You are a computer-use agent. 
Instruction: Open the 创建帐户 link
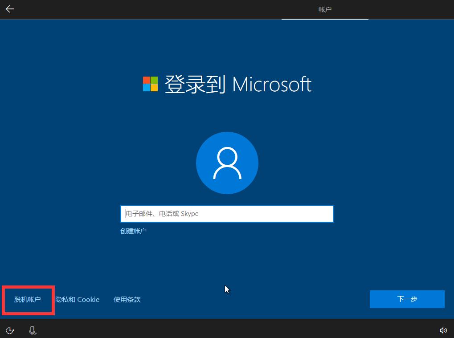tap(133, 230)
